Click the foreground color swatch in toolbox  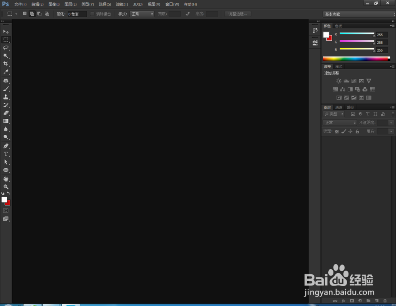point(4,200)
